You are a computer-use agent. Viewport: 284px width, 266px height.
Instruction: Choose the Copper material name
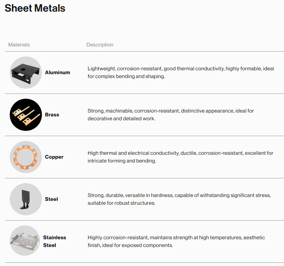tap(54, 157)
